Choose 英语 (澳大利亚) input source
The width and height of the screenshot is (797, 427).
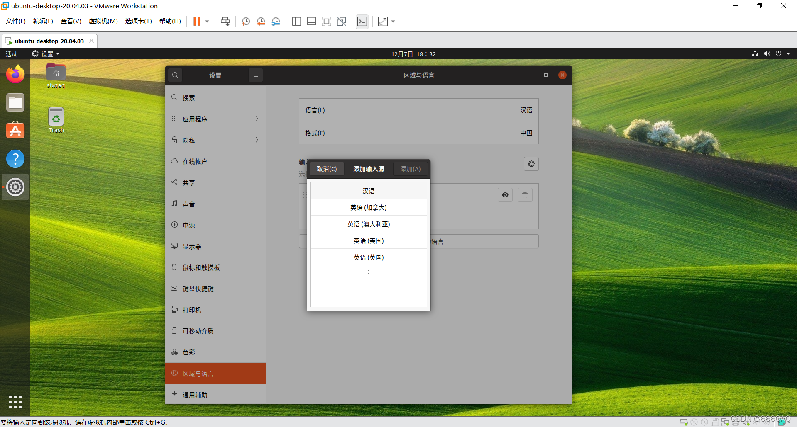[x=369, y=224]
